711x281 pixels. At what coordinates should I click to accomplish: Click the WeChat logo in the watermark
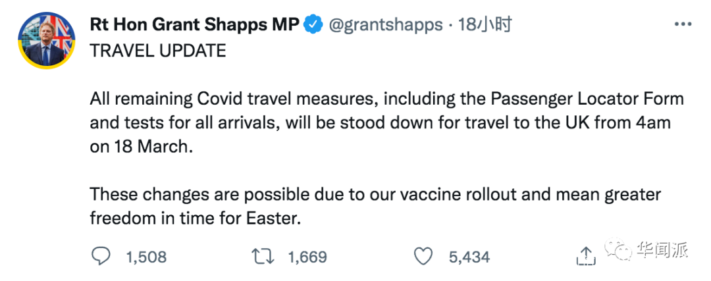[618, 250]
